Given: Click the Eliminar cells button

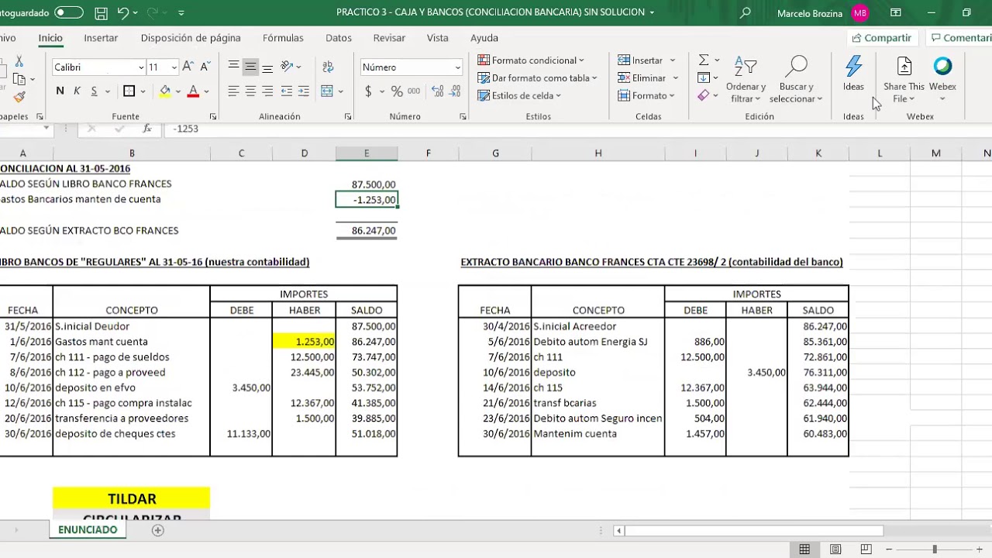Looking at the screenshot, I should tap(642, 78).
